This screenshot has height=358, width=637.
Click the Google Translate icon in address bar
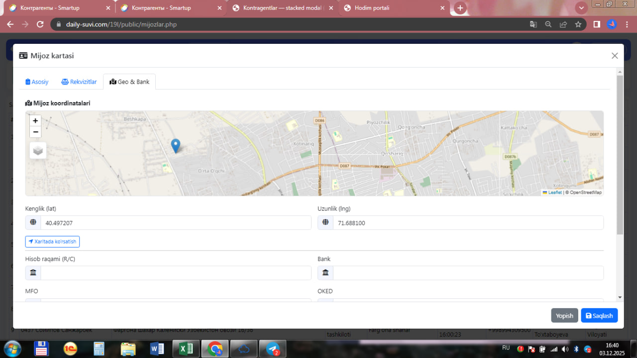(533, 24)
